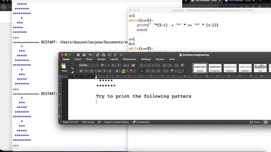Enable Focus mode in Word
Screen dimensions: 271x152
click(x=255, y=122)
